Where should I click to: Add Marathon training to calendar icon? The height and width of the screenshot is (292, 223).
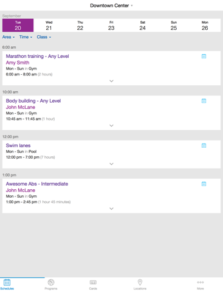[x=204, y=57]
